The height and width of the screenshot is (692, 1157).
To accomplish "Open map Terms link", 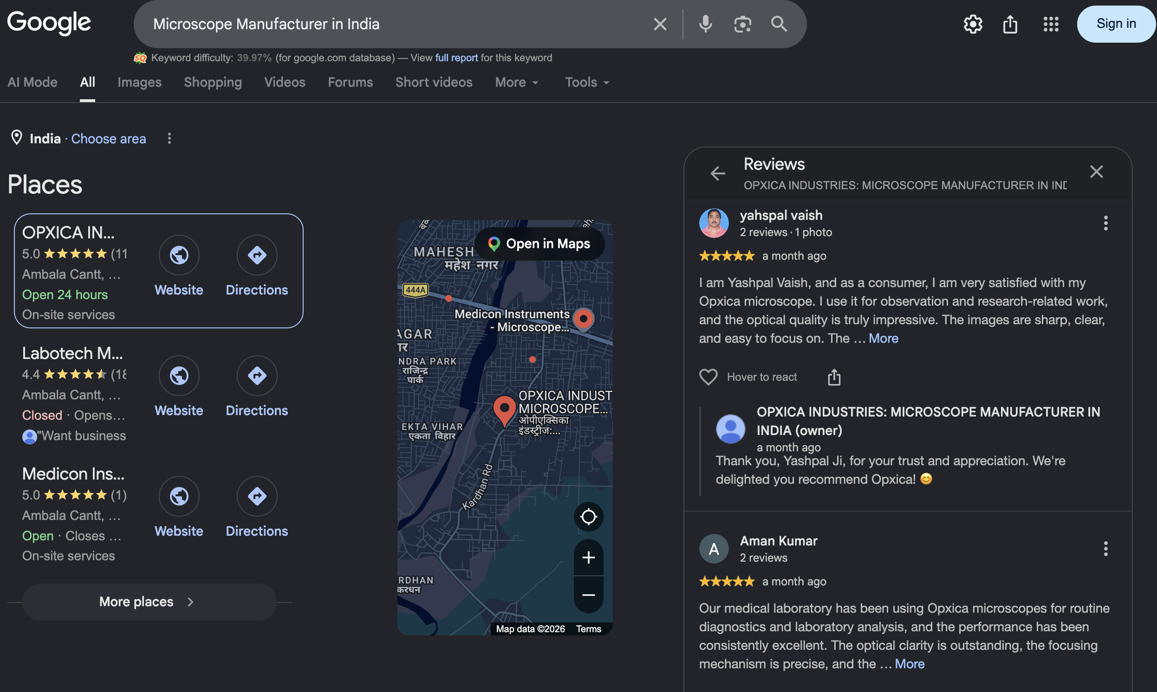I will coord(588,629).
